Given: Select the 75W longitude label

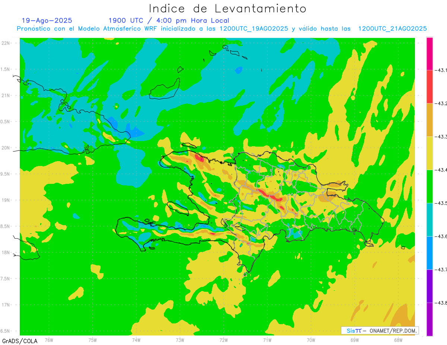Looking at the screenshot, I should 93,340.
